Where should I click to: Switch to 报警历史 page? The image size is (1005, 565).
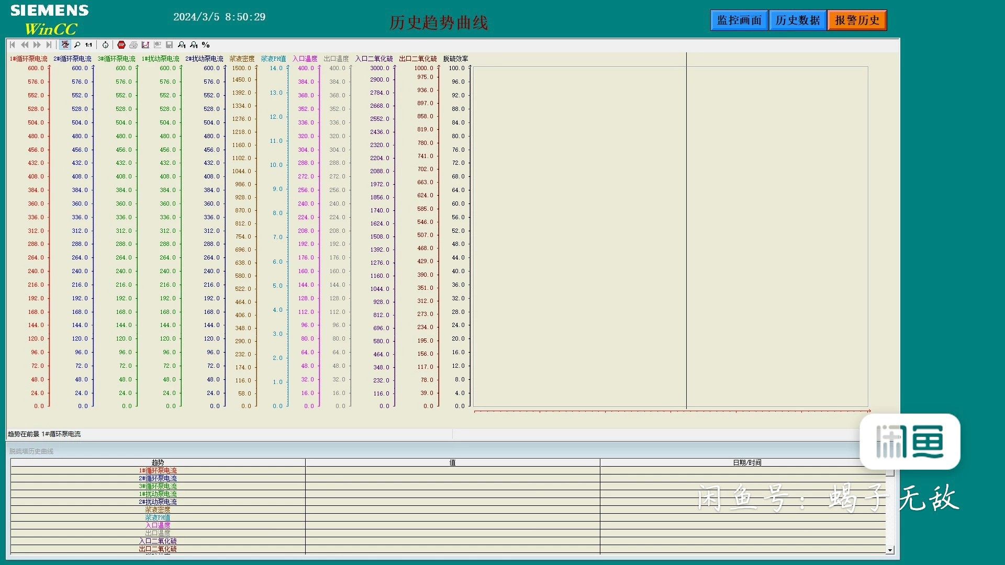coord(857,20)
